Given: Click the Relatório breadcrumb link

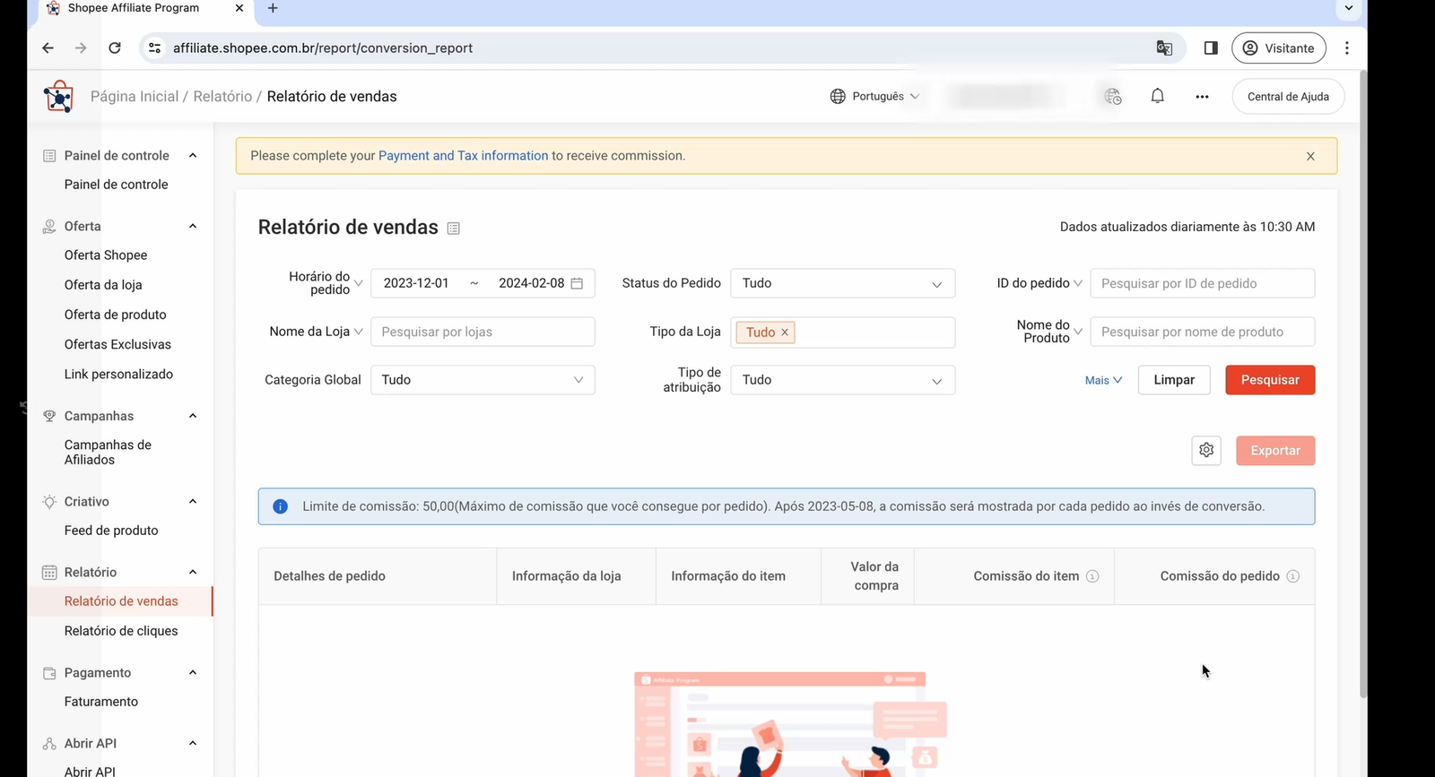Looking at the screenshot, I should [222, 97].
